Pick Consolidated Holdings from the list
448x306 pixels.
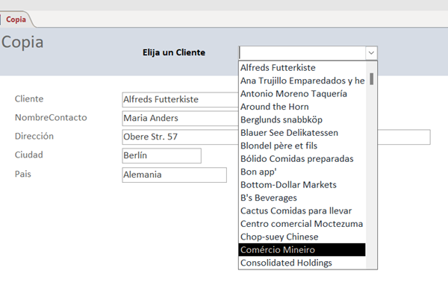302,263
